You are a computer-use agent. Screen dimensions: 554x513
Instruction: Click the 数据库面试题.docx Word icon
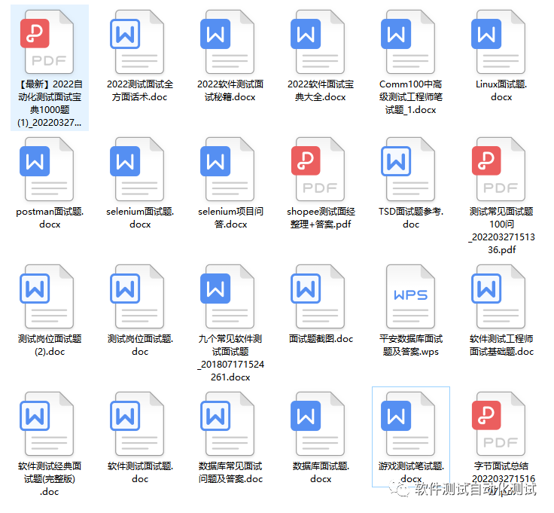318,423
